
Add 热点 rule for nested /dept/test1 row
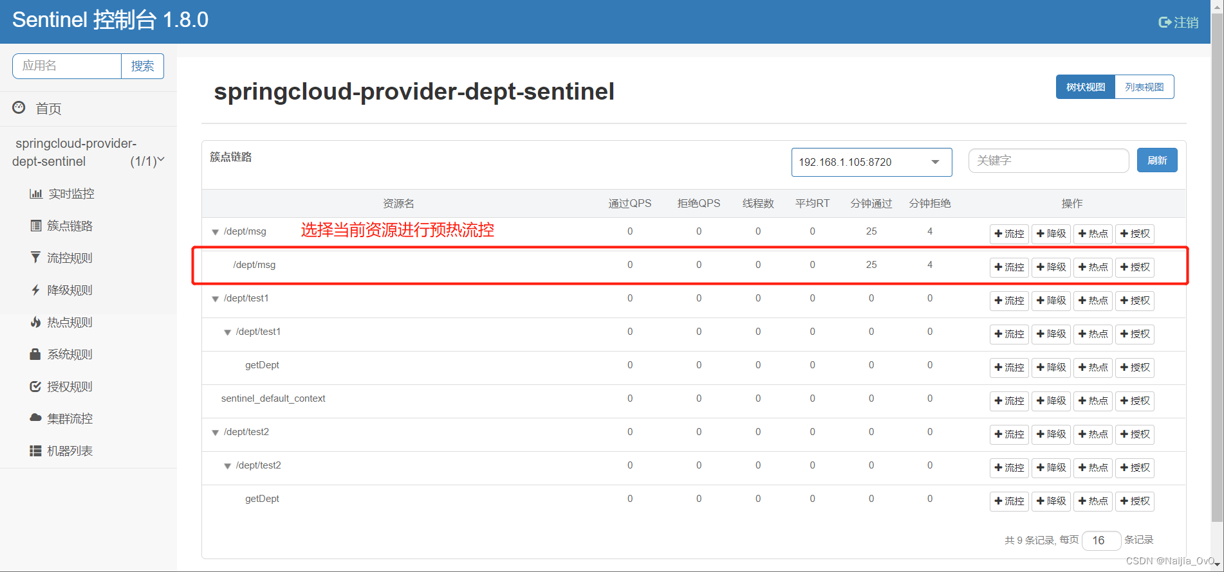1093,334
